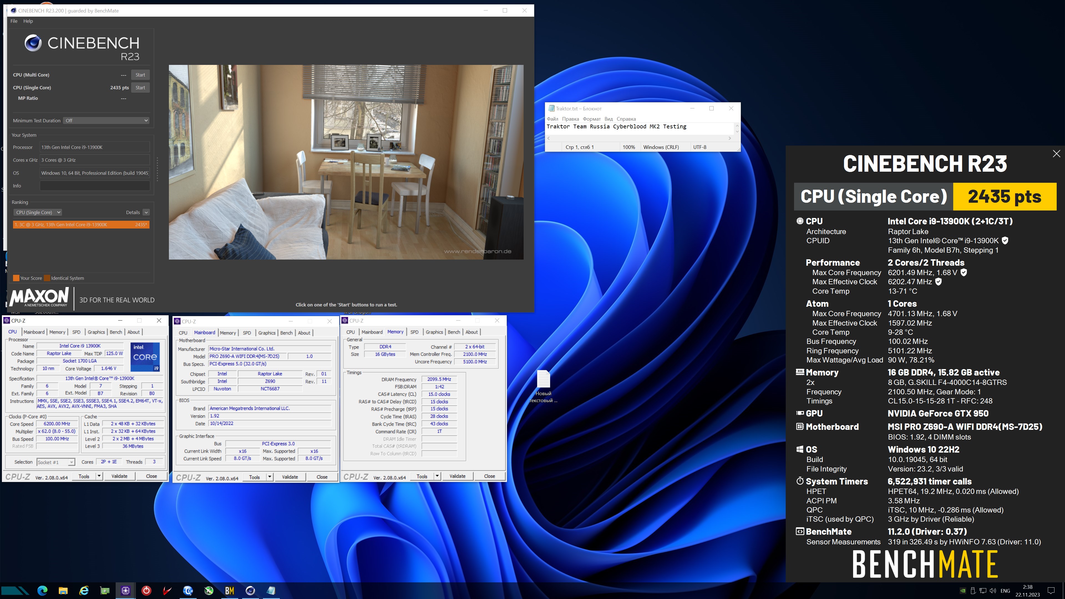
Task: Select the 13900K ranking entry row
Action: 81,225
